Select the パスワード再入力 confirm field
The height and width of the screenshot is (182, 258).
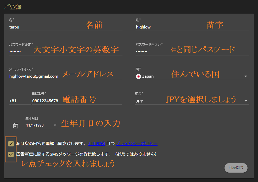click(x=192, y=52)
